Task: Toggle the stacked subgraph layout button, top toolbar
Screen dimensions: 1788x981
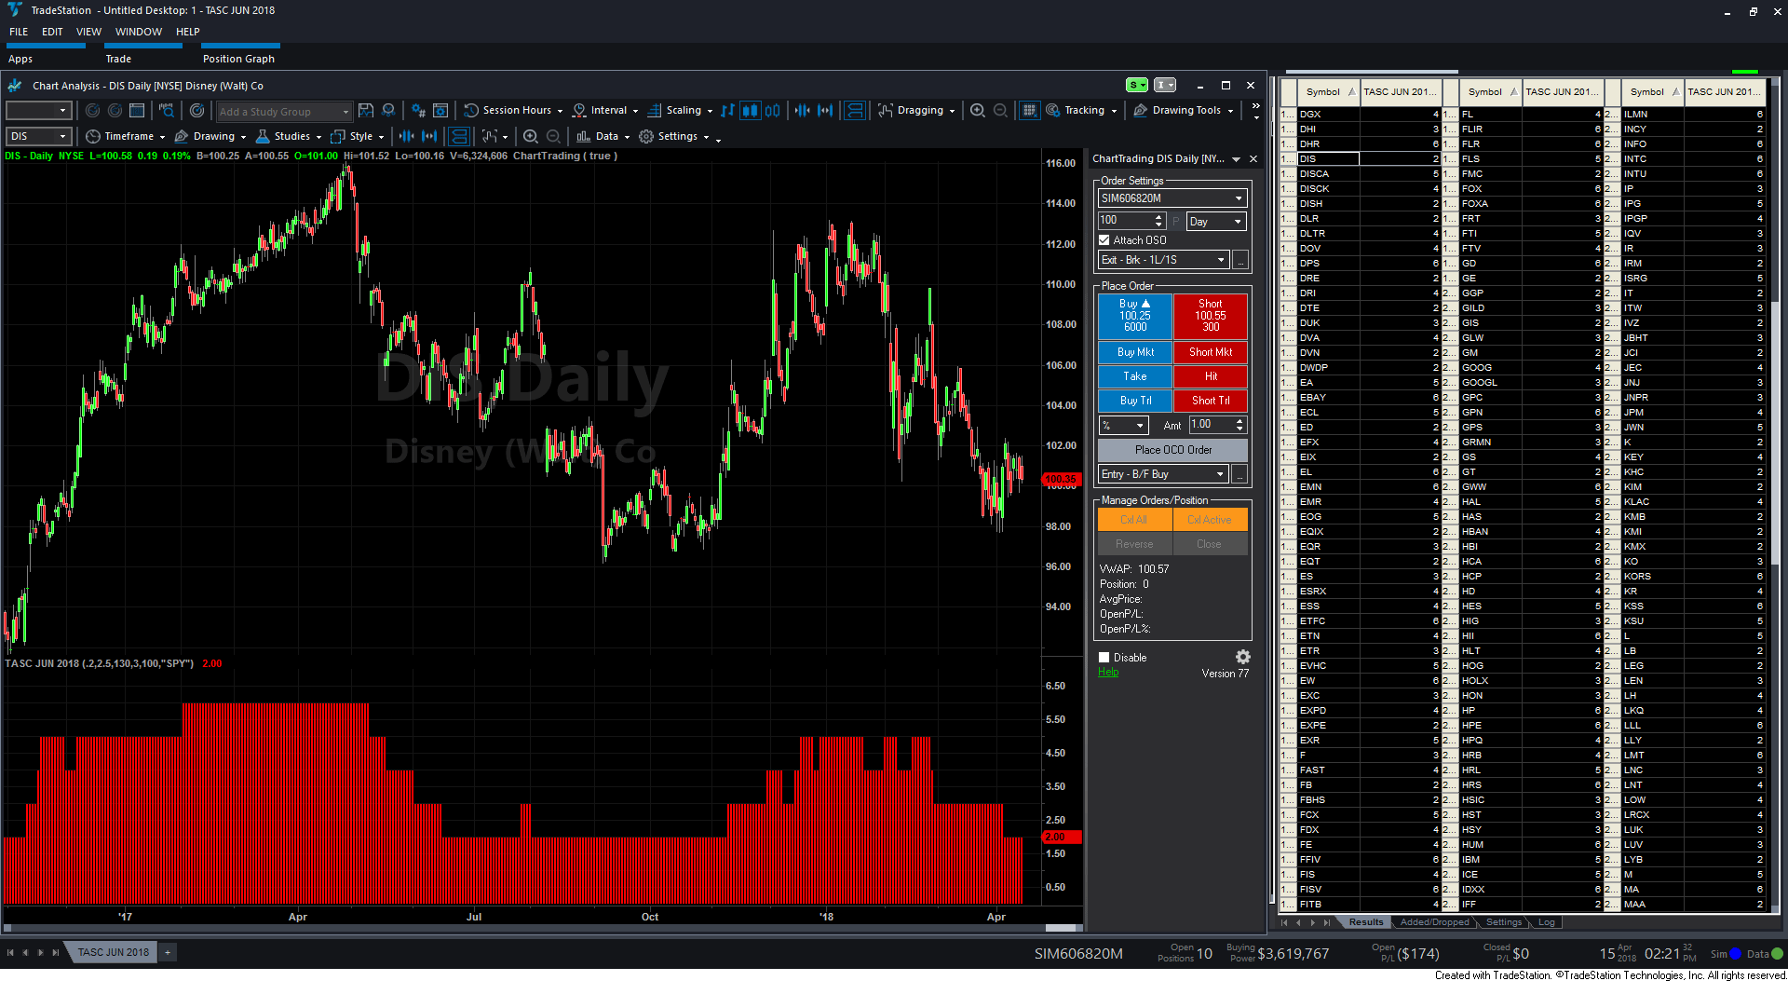Action: point(855,111)
